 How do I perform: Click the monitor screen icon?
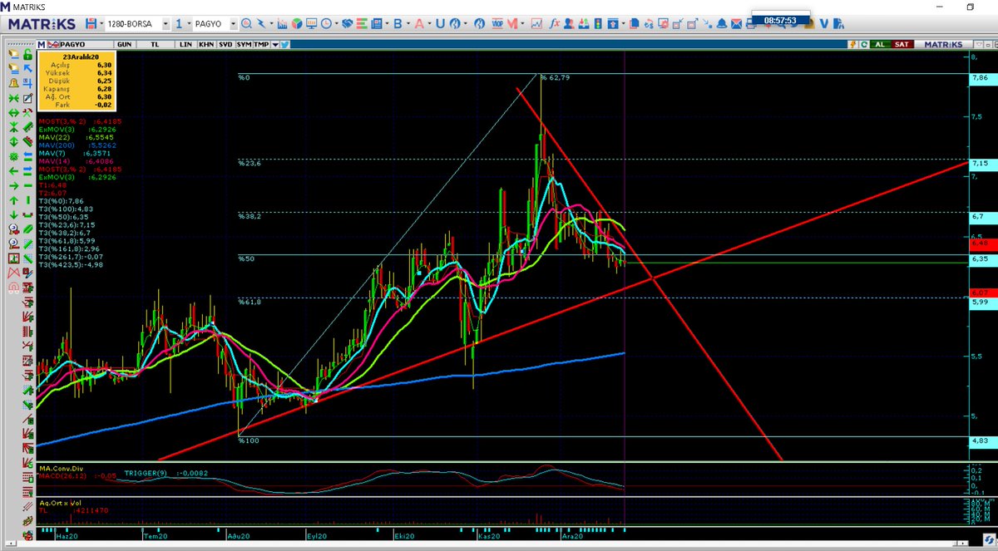coord(311,23)
